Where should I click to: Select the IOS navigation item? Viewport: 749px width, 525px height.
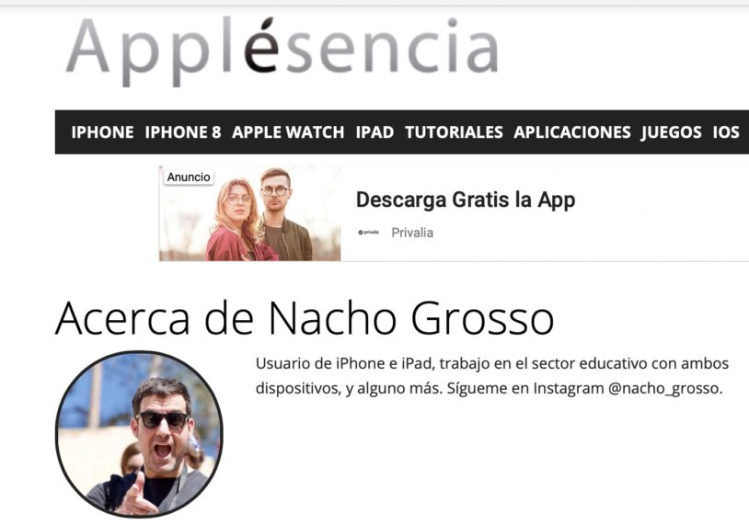(x=726, y=132)
